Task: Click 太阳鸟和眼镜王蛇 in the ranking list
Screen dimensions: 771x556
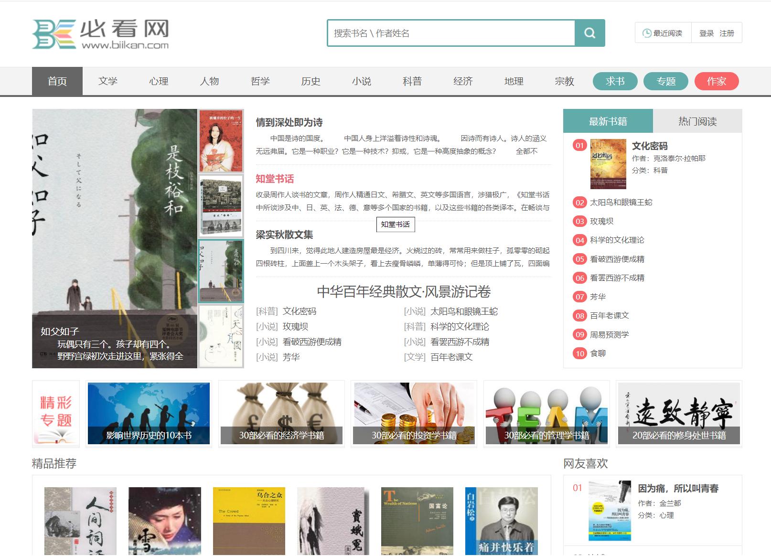Action: tap(621, 202)
